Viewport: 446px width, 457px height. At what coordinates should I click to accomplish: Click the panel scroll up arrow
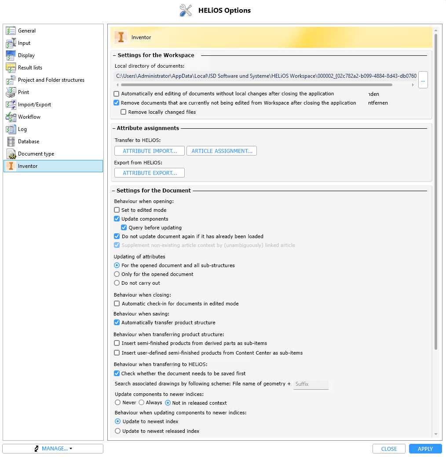436,30
